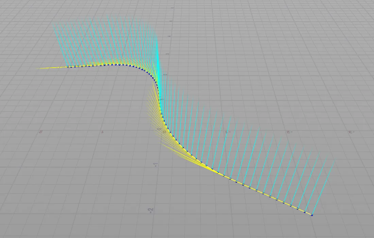Click the mirrored -3 grid axis label
Screen dimensions: 374x238
click(352, 132)
